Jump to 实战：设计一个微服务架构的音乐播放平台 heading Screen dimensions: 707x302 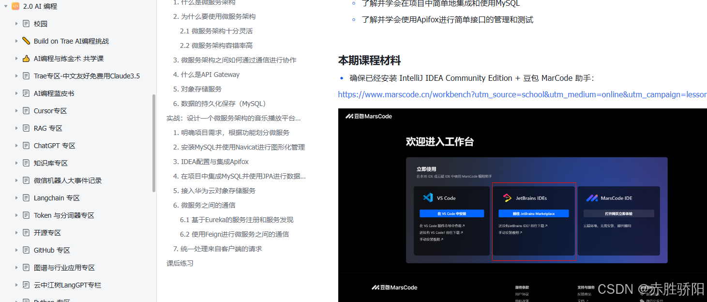click(234, 118)
